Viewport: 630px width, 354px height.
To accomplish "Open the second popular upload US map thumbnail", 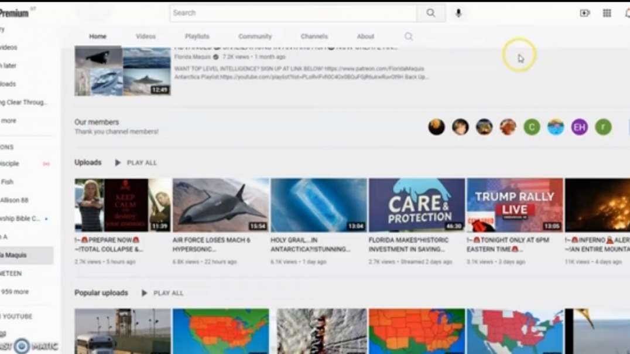I will coord(221,332).
